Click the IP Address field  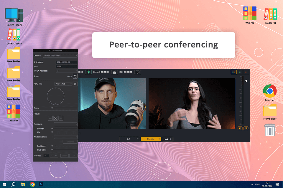67,62
